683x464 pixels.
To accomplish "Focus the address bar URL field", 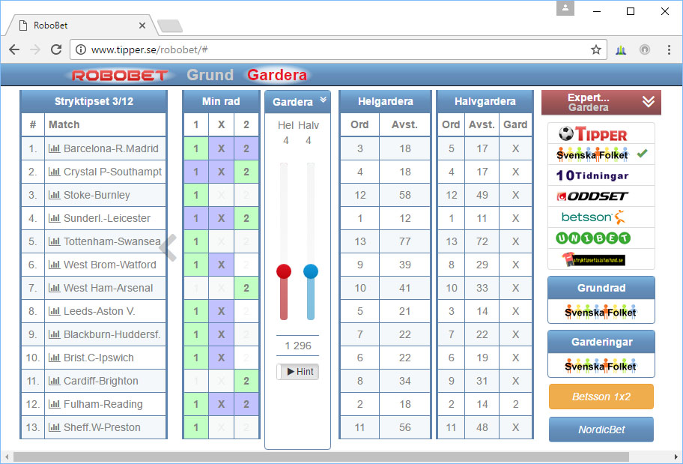I will pos(338,49).
